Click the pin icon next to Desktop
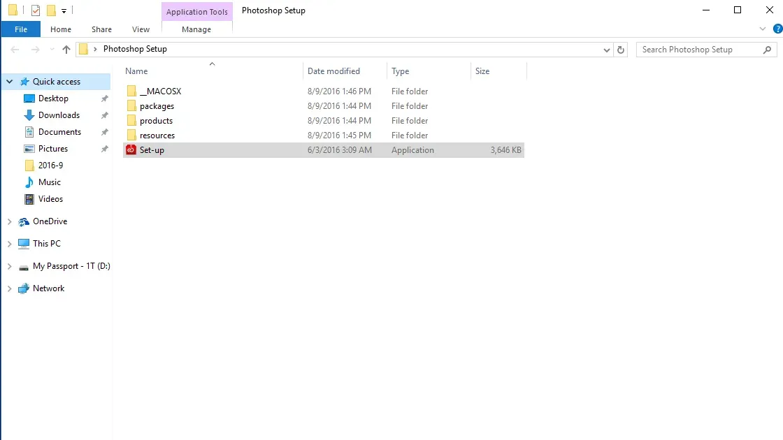Viewport: 783px width, 440px height. point(104,98)
